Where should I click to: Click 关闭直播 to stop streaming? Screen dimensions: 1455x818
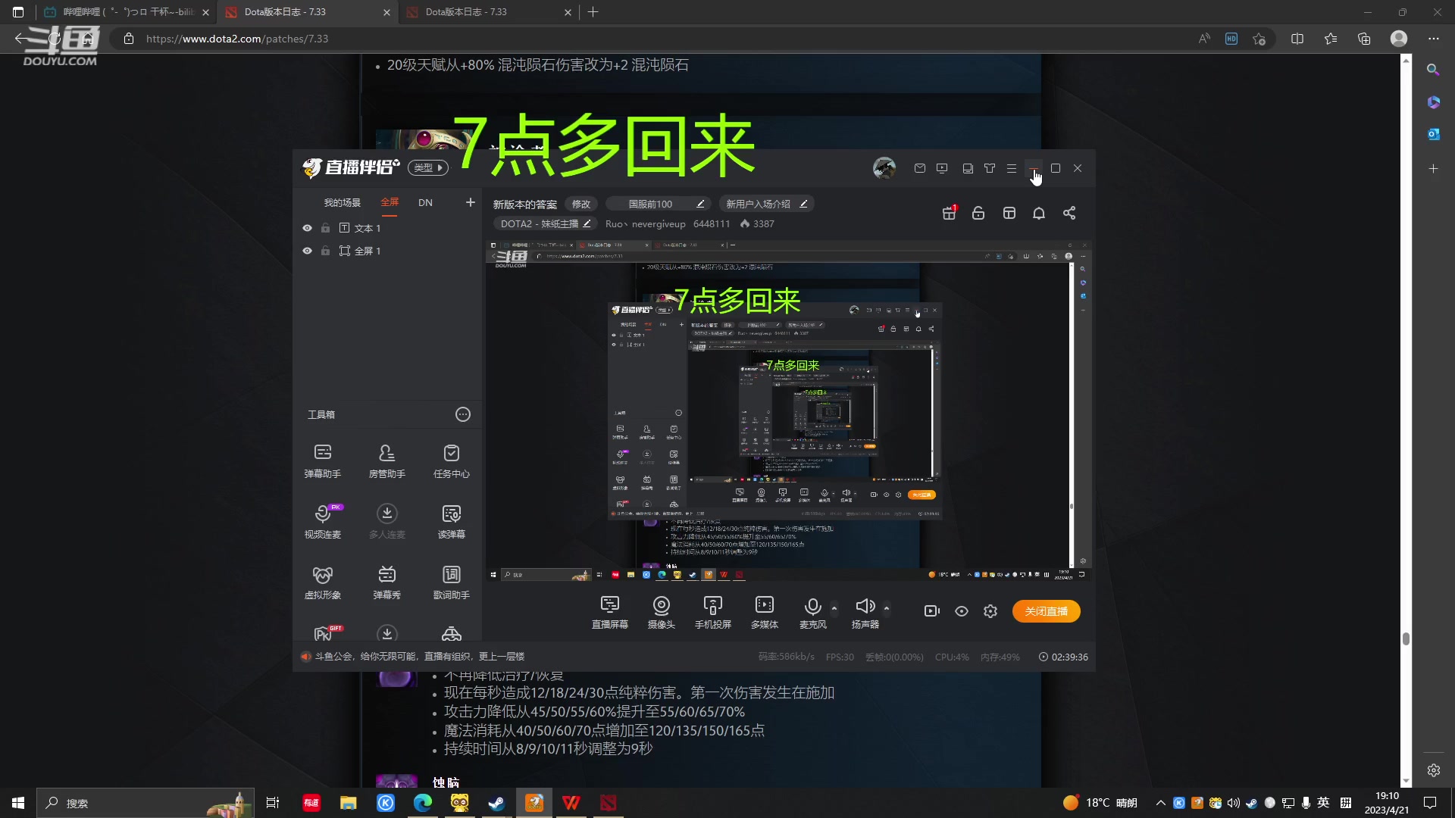[1047, 611]
